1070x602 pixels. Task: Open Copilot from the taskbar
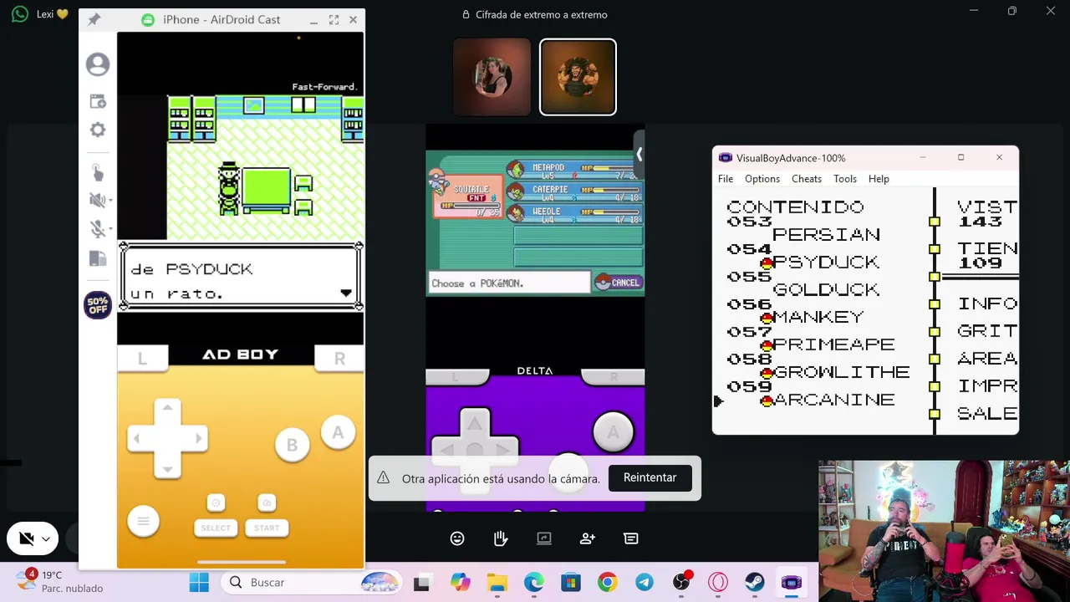pos(460,583)
